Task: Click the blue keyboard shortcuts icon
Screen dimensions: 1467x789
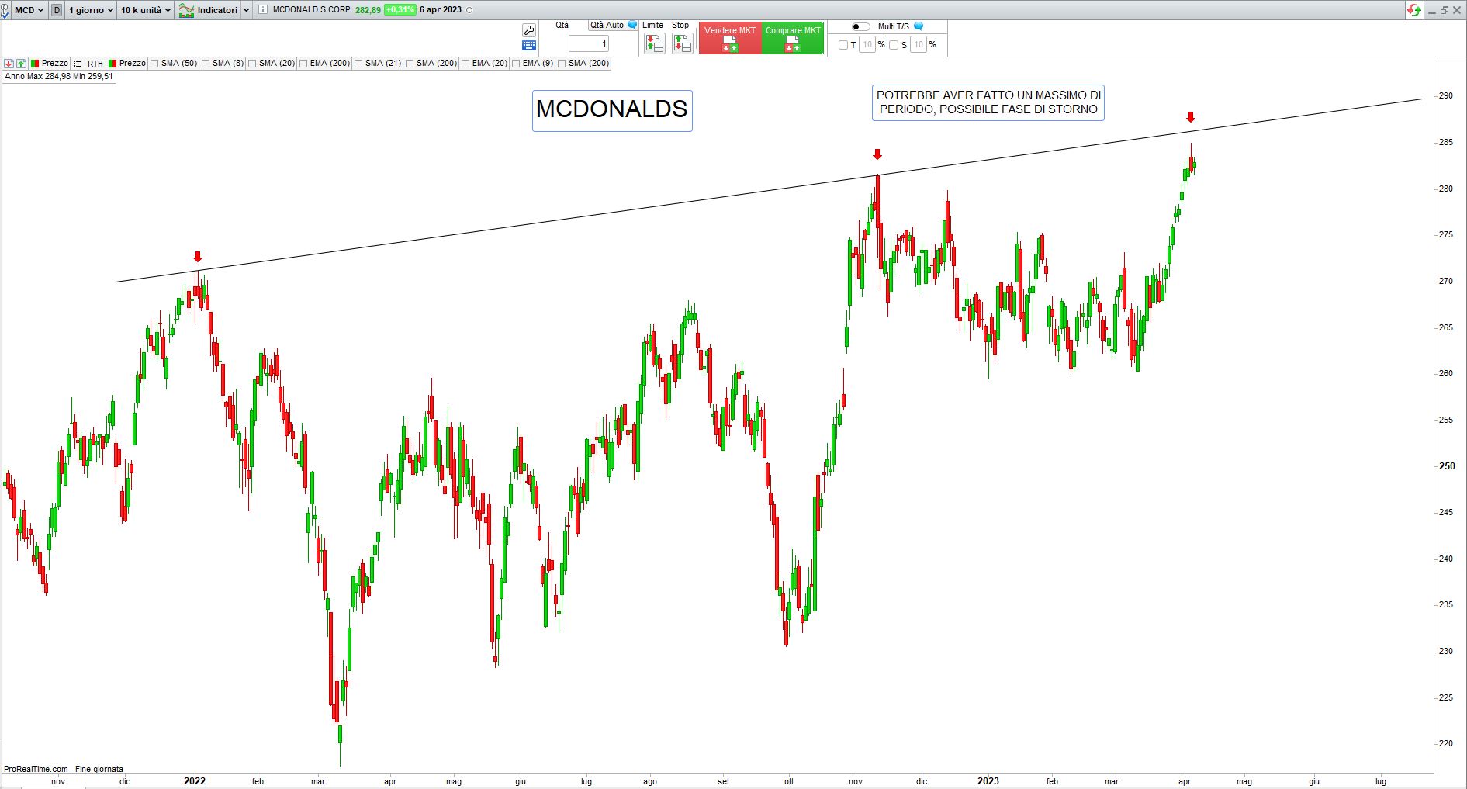Action: (x=529, y=45)
